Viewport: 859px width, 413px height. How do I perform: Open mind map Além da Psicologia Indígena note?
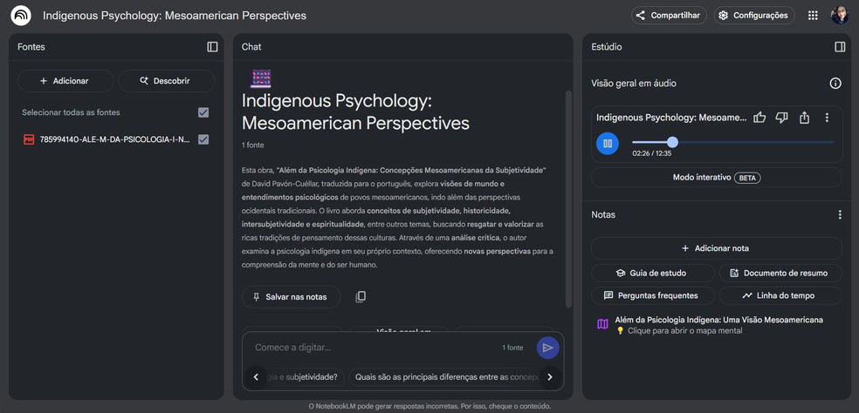[x=718, y=325]
